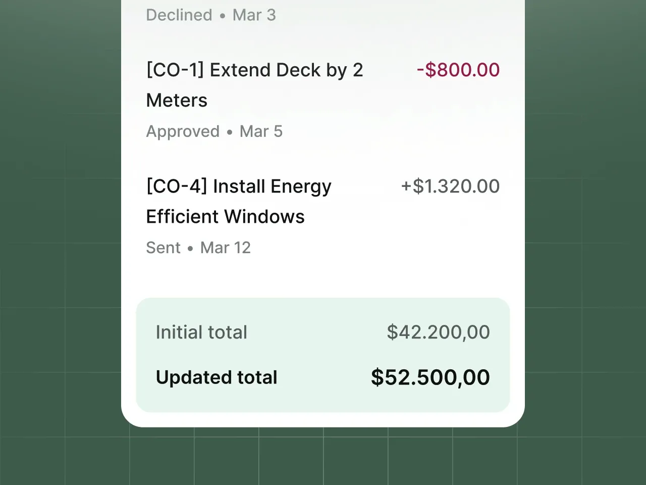
Task: Click the Updated total row
Action: point(323,377)
